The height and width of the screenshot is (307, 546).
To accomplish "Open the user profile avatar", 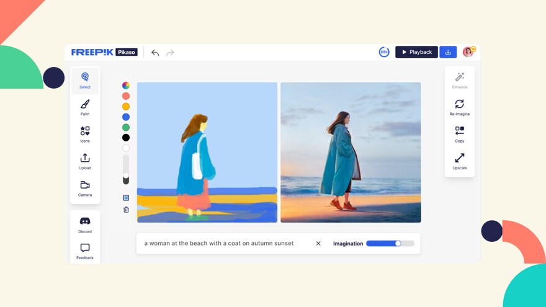I will [x=468, y=51].
